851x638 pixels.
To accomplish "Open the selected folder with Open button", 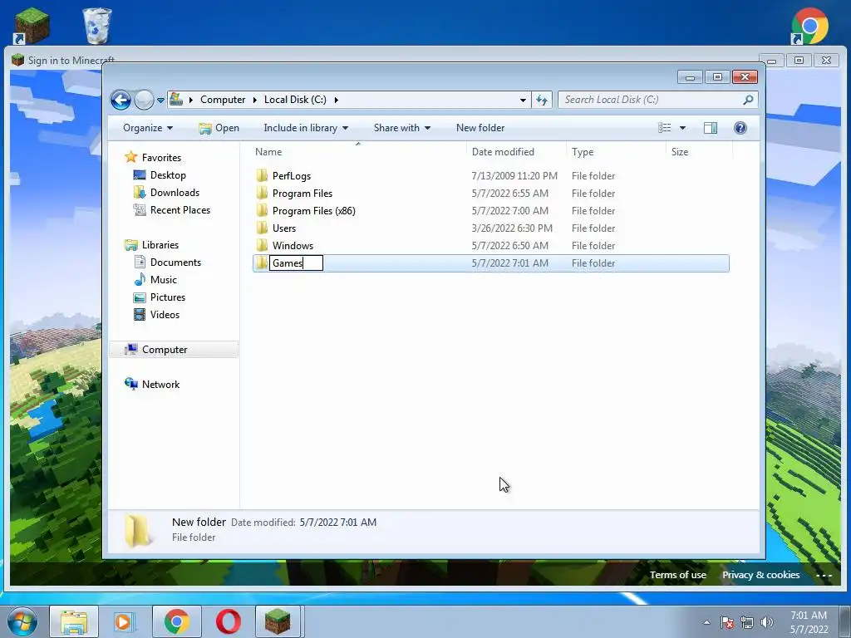I will click(219, 128).
